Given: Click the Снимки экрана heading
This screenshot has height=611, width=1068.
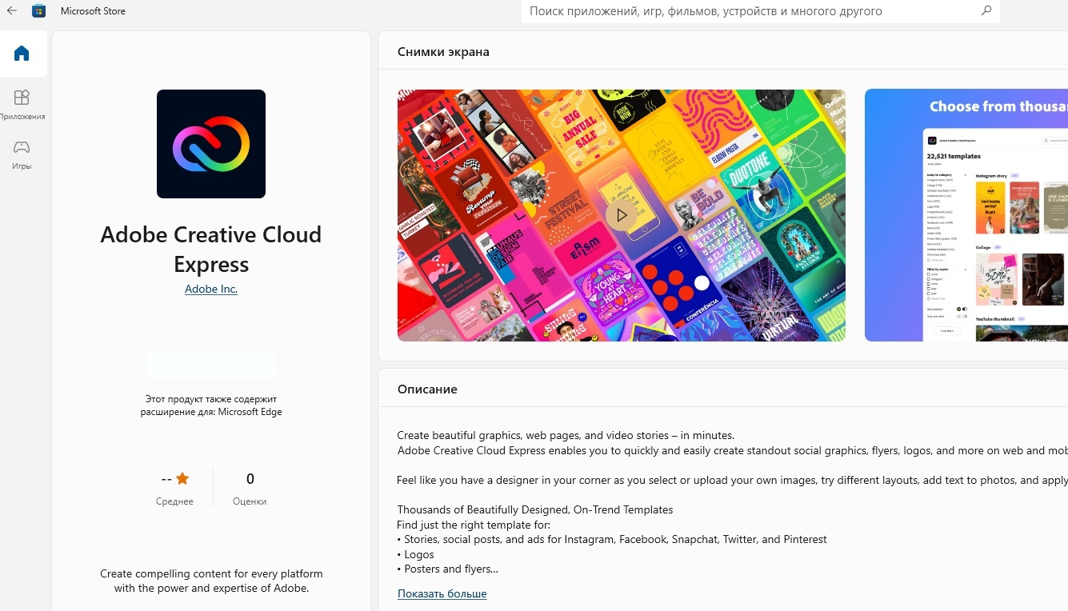Looking at the screenshot, I should [x=443, y=52].
